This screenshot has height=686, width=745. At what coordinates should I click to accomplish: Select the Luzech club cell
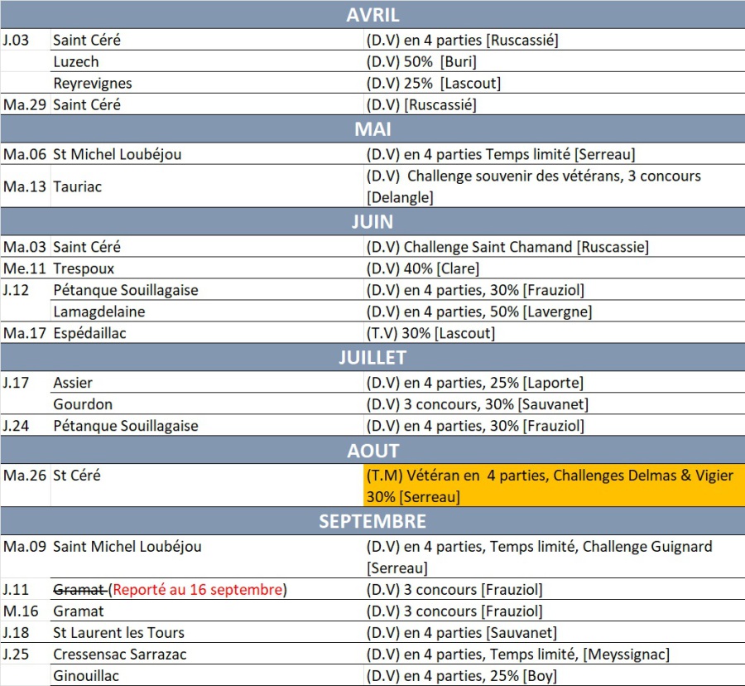pos(76,62)
